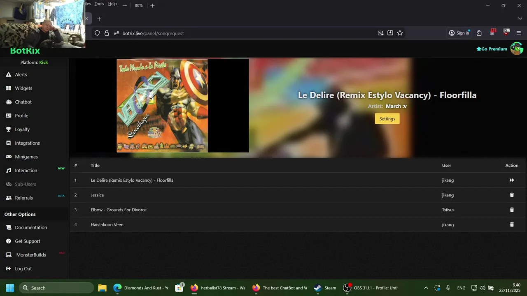
Task: Click the platform name 'Kick'
Action: pyautogui.click(x=44, y=62)
